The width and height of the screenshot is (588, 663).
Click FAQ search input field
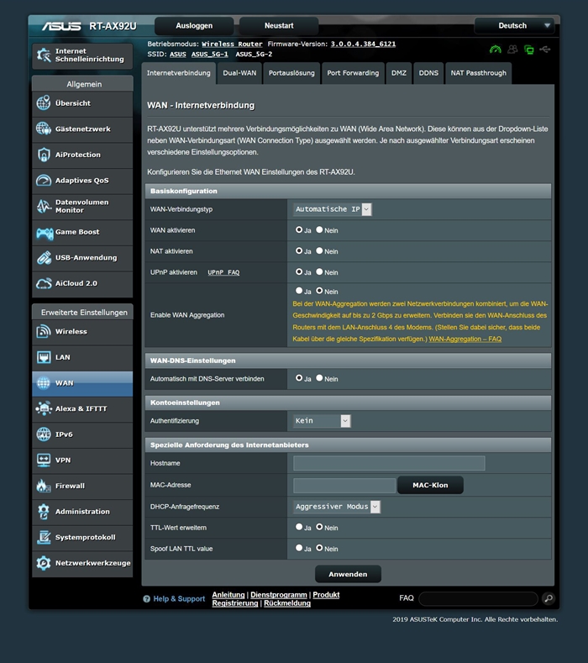point(478,598)
